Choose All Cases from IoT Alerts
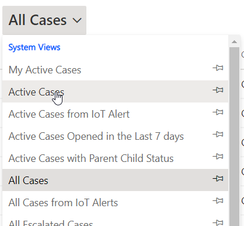Viewport: 244px width, 226px height. coord(115,202)
